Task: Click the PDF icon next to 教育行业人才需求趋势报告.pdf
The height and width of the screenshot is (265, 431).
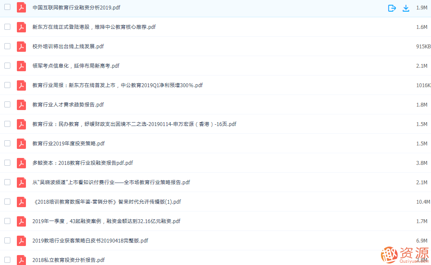Action: pyautogui.click(x=21, y=104)
